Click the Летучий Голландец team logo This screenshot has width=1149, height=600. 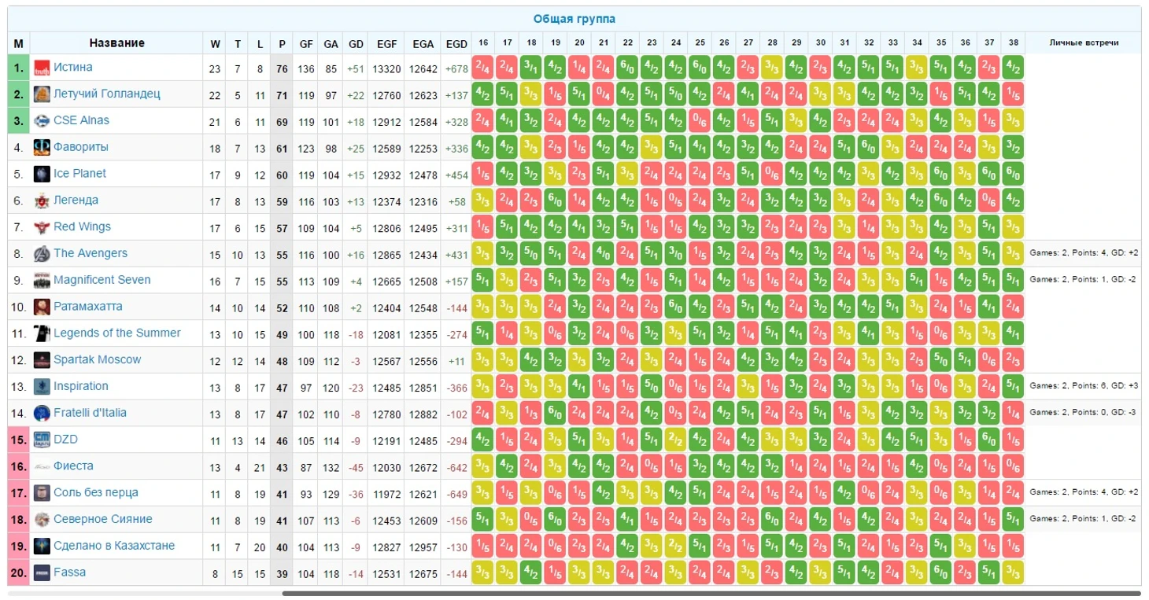pos(42,94)
